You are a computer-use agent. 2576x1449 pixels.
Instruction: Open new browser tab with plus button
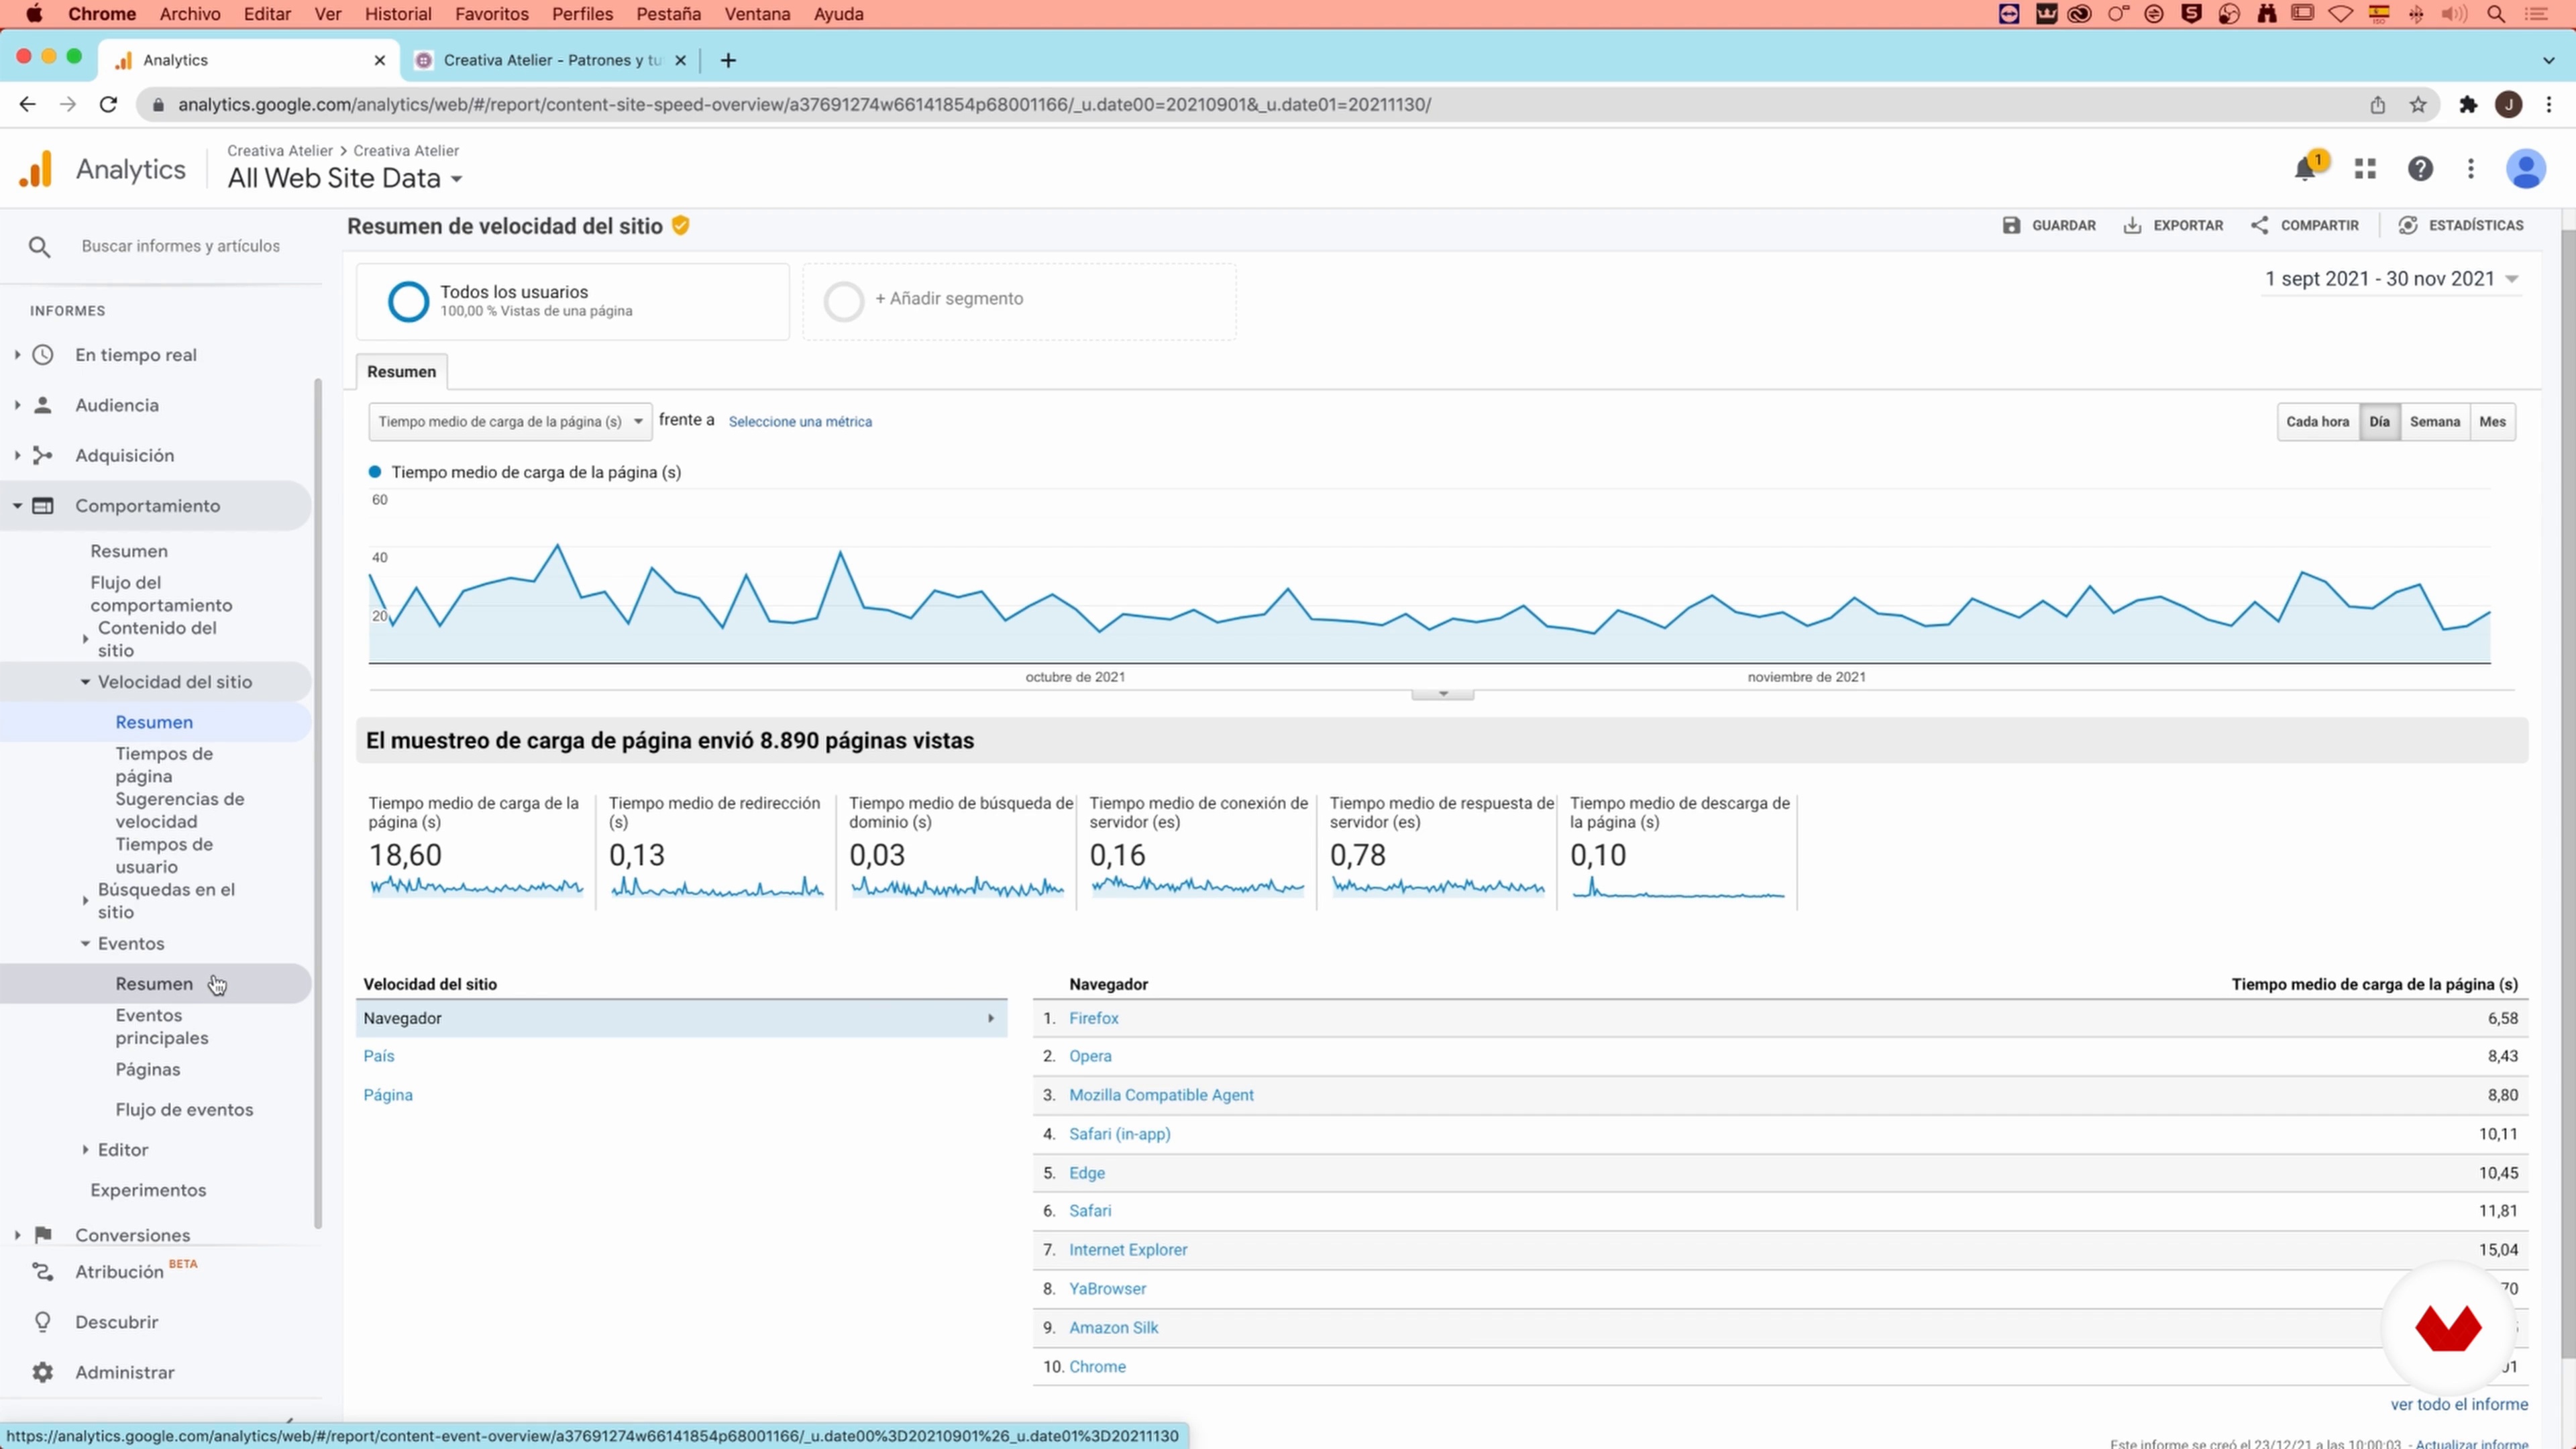728,60
